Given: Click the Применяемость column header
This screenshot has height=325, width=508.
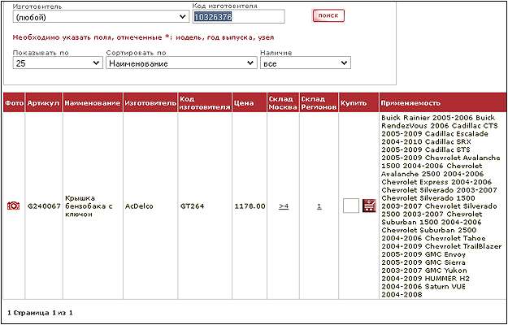Looking at the screenshot, I should coord(410,103).
